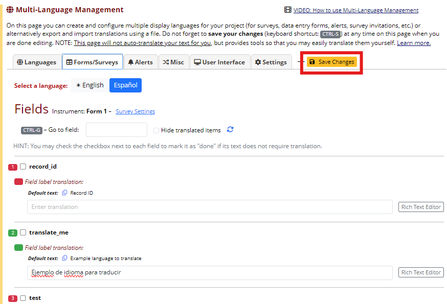Click the Save Changes button

pyautogui.click(x=332, y=62)
